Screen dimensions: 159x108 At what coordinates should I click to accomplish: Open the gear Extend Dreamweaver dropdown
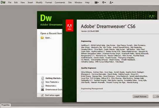click(x=104, y=2)
